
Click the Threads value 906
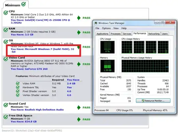tap(166, 83)
